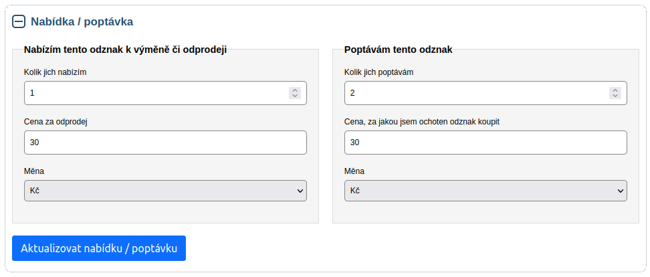Click the 'Kolik jich nabízím' label
Image resolution: width=650 pixels, height=277 pixels.
pyautogui.click(x=56, y=72)
